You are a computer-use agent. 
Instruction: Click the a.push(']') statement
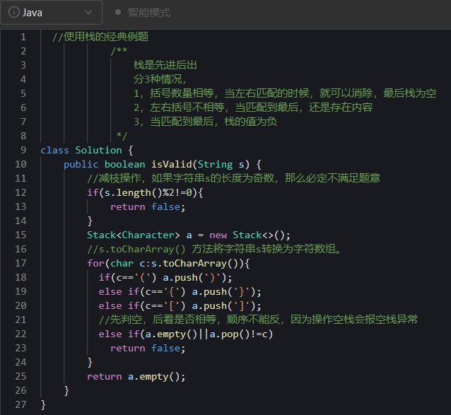227,305
